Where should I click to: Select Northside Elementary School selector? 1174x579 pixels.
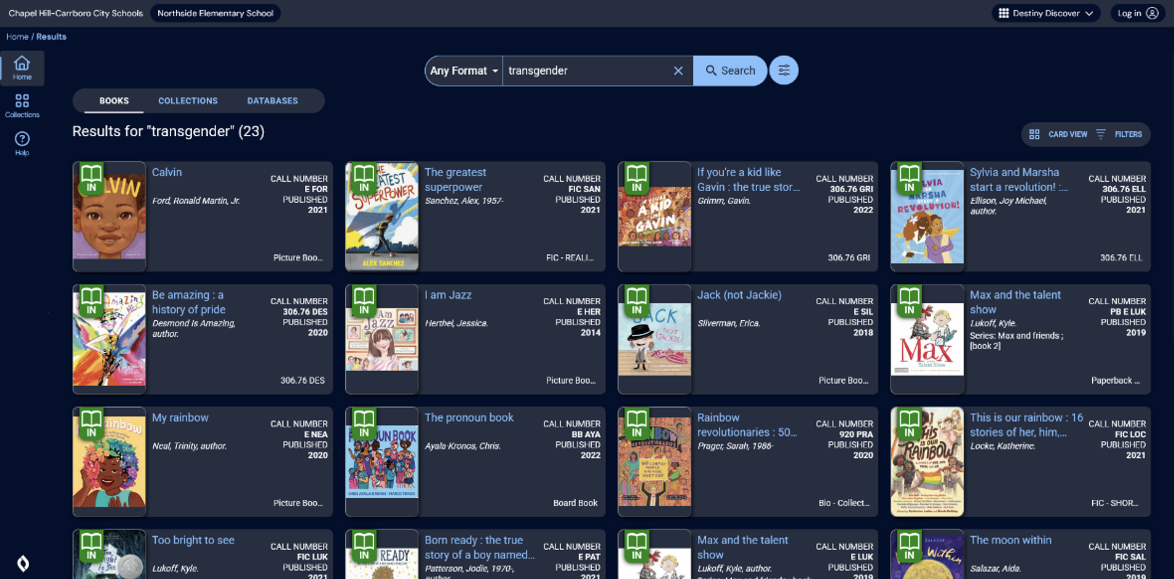pyautogui.click(x=215, y=13)
